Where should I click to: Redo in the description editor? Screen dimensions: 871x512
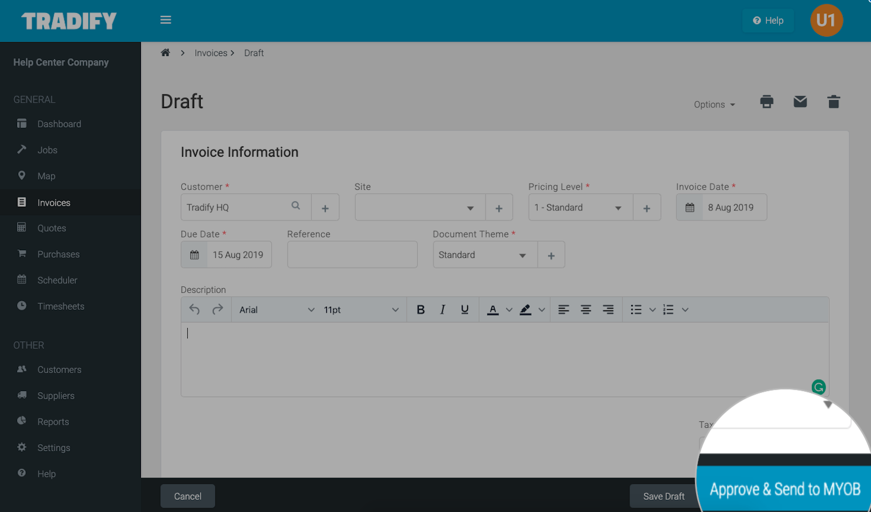[218, 310]
